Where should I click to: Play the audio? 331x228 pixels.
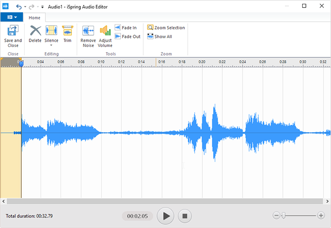tap(165, 216)
